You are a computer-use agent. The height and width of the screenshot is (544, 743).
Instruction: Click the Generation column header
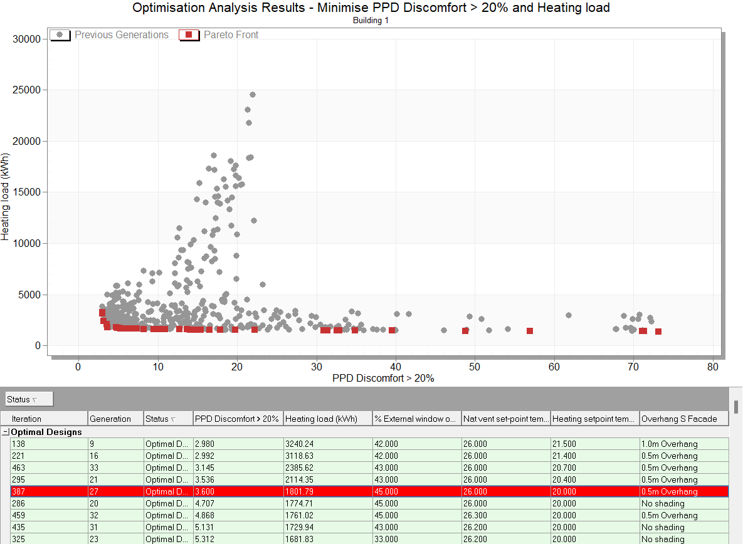tap(115, 419)
